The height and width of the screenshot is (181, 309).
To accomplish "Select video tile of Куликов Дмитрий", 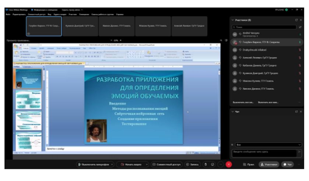I will (x=80, y=26).
